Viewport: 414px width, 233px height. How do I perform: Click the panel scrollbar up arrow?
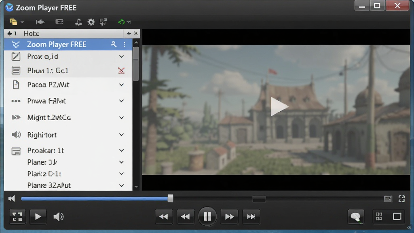136,42
